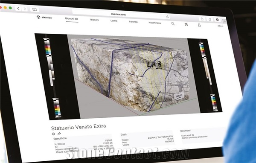Click the Download section heading

pos(185,131)
